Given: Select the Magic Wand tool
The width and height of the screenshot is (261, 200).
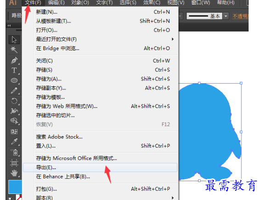Looking at the screenshot, I should click(14, 50).
